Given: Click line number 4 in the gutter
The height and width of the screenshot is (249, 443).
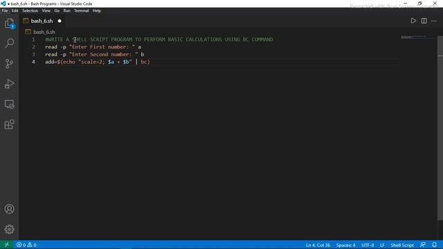Looking at the screenshot, I should point(33,62).
